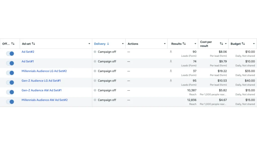Disable Millennials Audience LG Ad Set#2 switch
Screen dimensions: 257x144
click(x=10, y=73)
